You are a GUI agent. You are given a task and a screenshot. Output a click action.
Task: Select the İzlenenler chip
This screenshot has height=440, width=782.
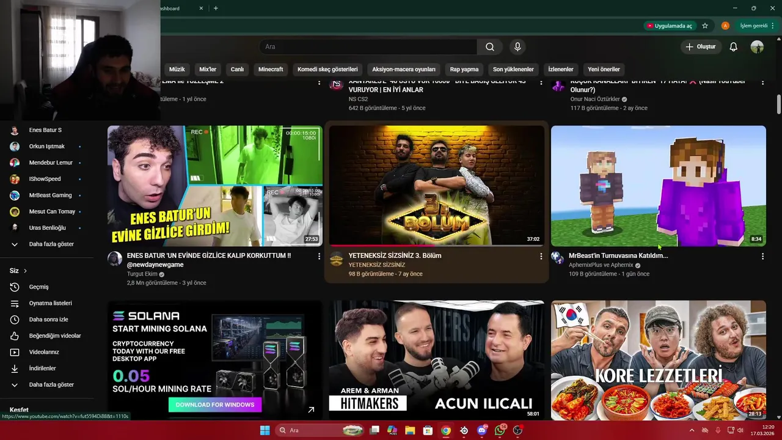coord(560,69)
